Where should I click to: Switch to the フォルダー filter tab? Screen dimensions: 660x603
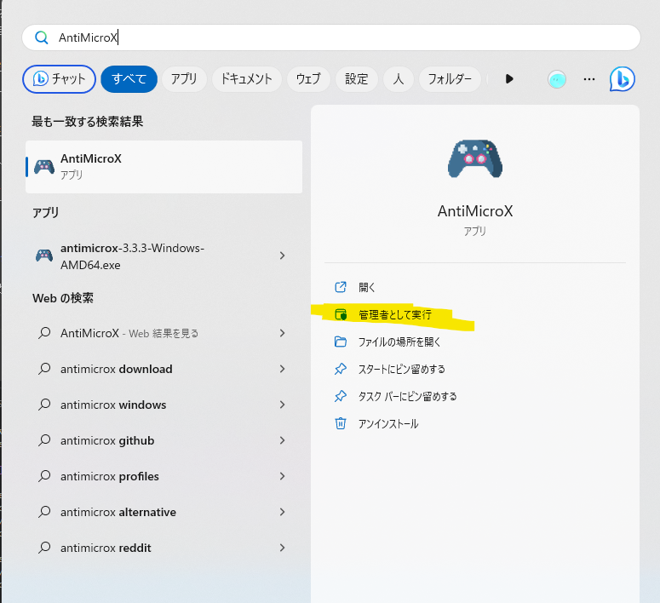point(450,78)
